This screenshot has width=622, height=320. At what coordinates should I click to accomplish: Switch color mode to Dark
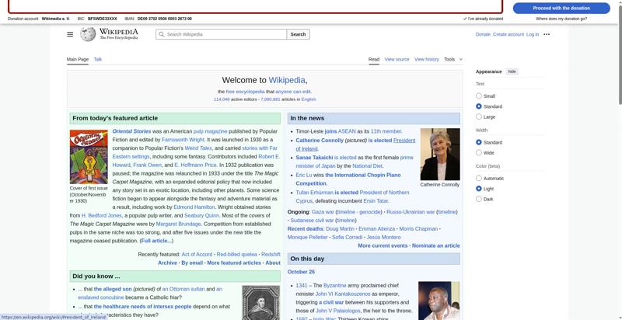click(479, 199)
